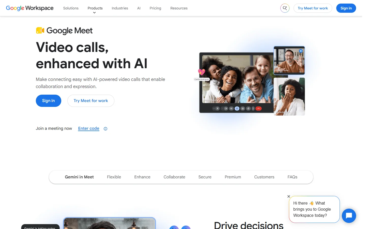
Task: Click the Join a meeting now text
Action: [54, 128]
